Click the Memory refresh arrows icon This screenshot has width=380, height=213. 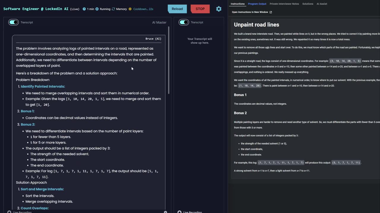tap(113, 9)
